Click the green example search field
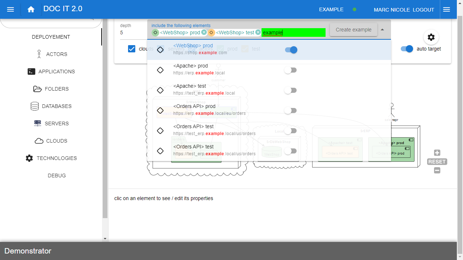 (x=293, y=32)
